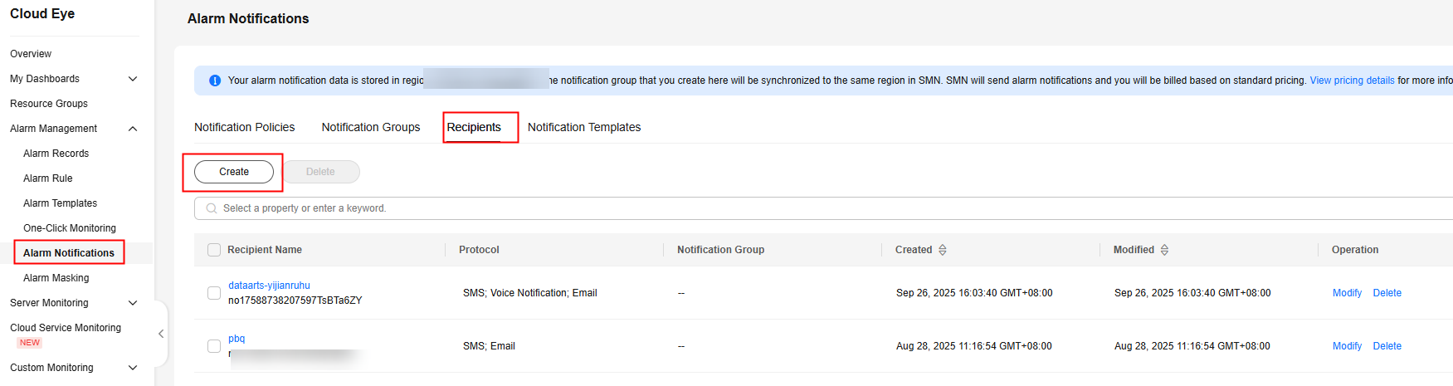Expand the Server Monitoring menu
1453x386 pixels.
pyautogui.click(x=133, y=303)
